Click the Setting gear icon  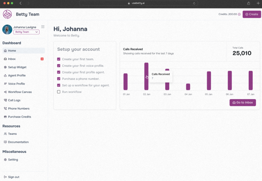pyautogui.click(x=5, y=159)
